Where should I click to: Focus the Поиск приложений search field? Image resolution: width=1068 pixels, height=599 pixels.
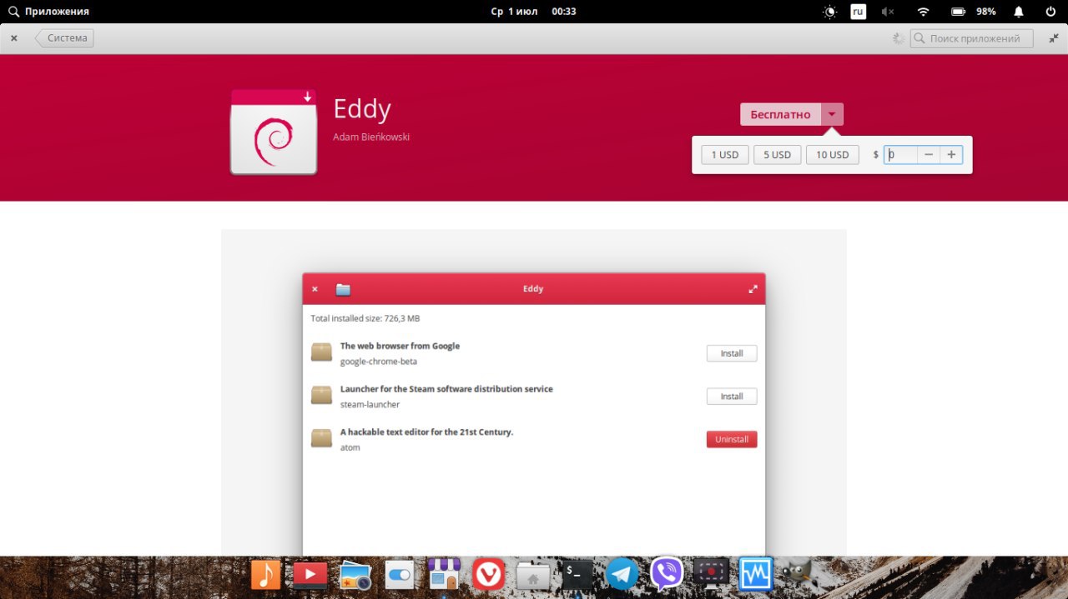(x=971, y=38)
